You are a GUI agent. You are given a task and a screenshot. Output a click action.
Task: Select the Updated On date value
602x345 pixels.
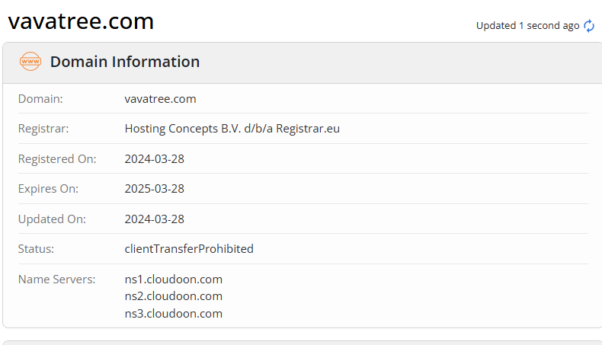(x=155, y=219)
